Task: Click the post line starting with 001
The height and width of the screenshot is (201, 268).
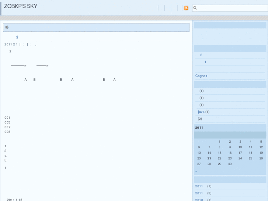Action: coord(7,118)
